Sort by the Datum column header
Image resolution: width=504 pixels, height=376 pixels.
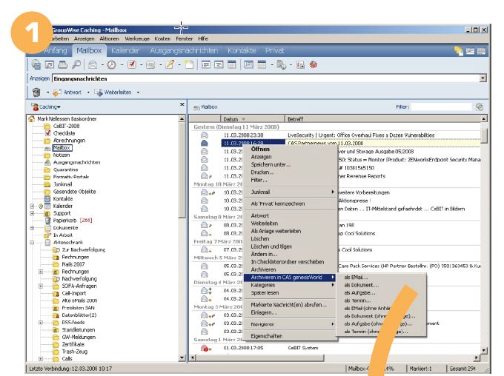(253, 119)
